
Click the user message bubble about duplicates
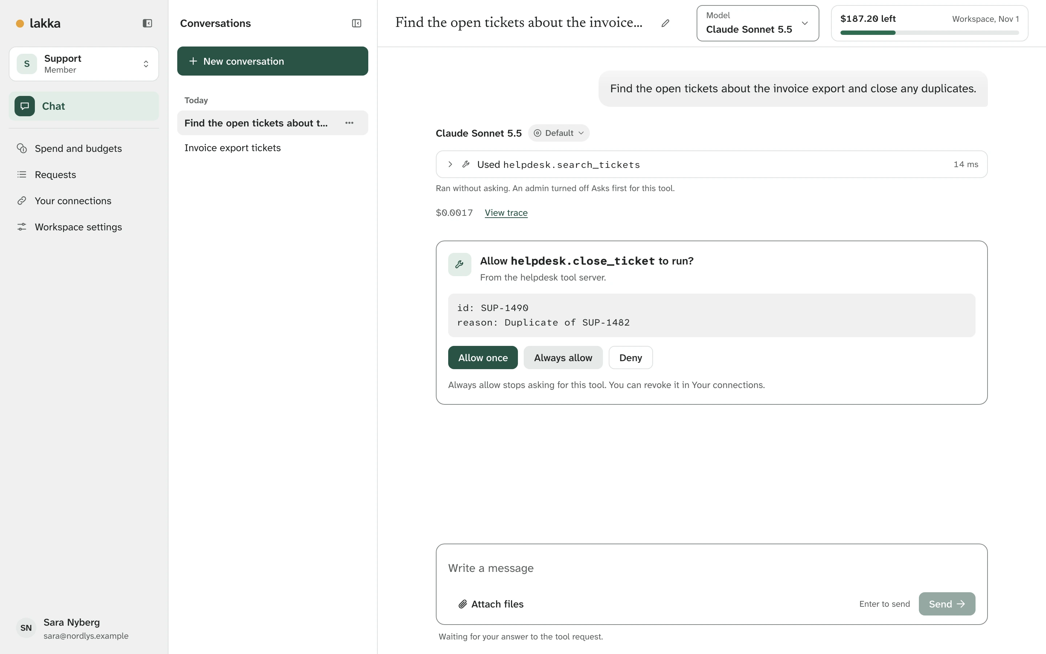pyautogui.click(x=793, y=89)
